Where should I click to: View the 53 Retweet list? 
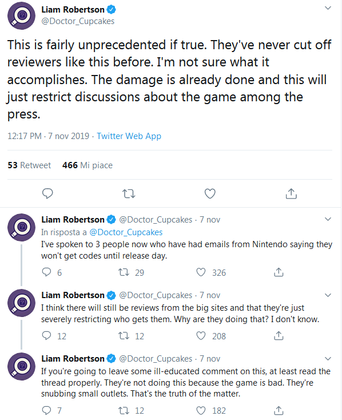[x=29, y=165]
